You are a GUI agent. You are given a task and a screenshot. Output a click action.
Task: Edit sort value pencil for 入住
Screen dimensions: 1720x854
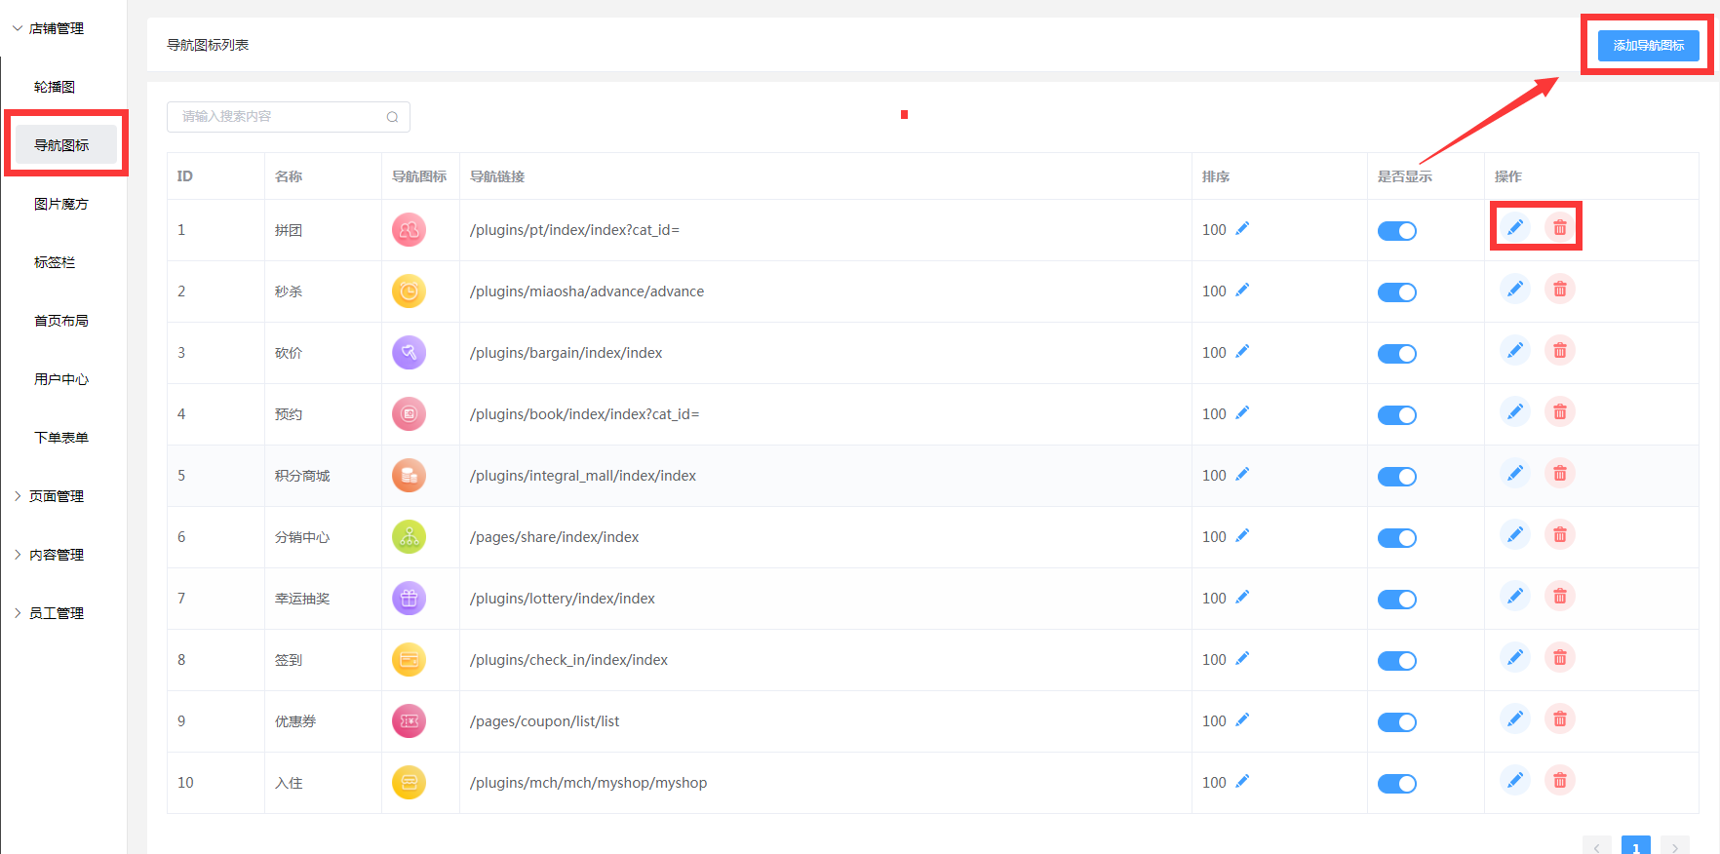click(1242, 781)
